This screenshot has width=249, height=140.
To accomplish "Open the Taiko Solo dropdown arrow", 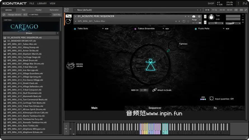I will 103,29.
